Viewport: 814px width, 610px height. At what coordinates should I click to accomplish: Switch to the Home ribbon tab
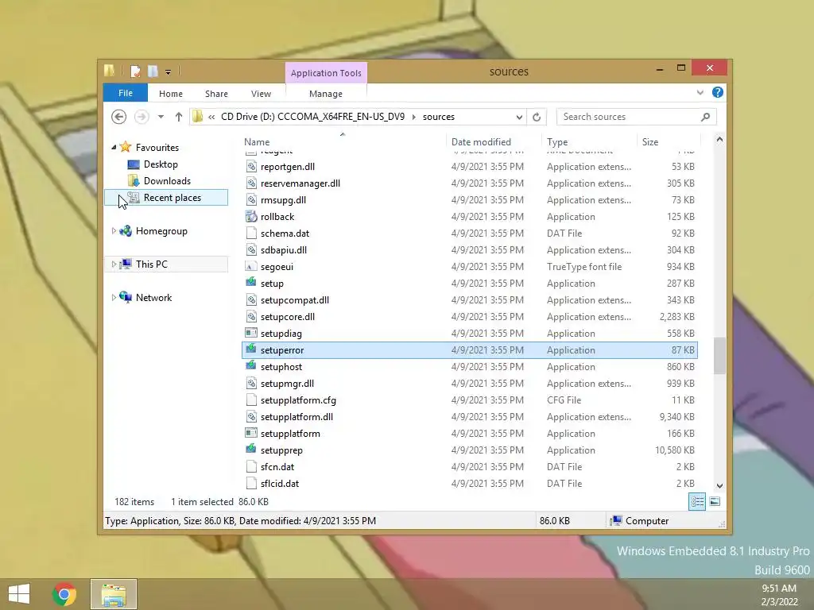click(171, 94)
